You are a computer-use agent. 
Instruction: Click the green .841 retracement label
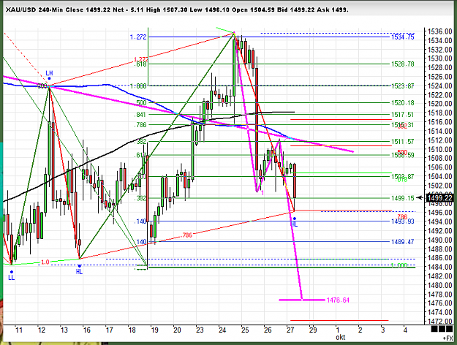(140, 115)
